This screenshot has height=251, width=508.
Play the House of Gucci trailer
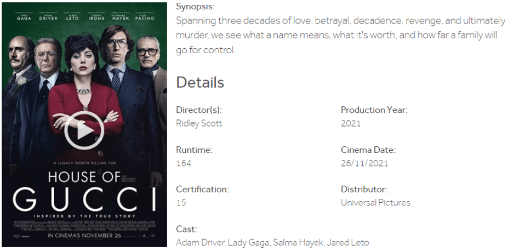click(x=84, y=130)
